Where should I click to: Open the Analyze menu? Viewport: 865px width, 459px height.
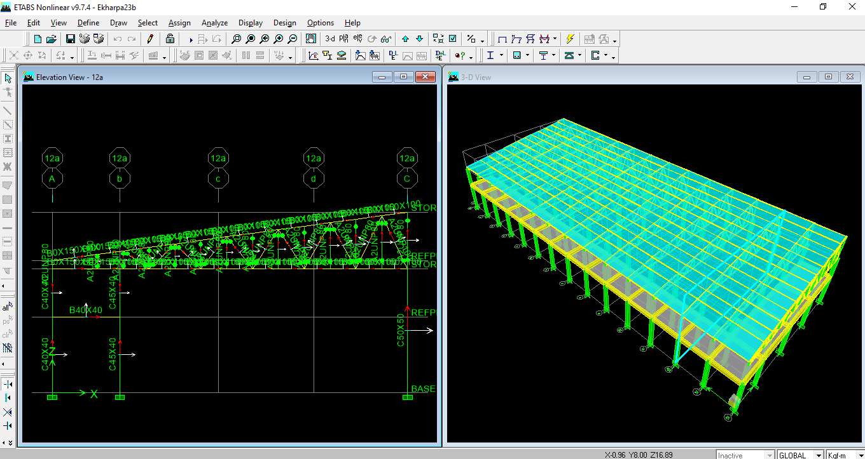(214, 23)
